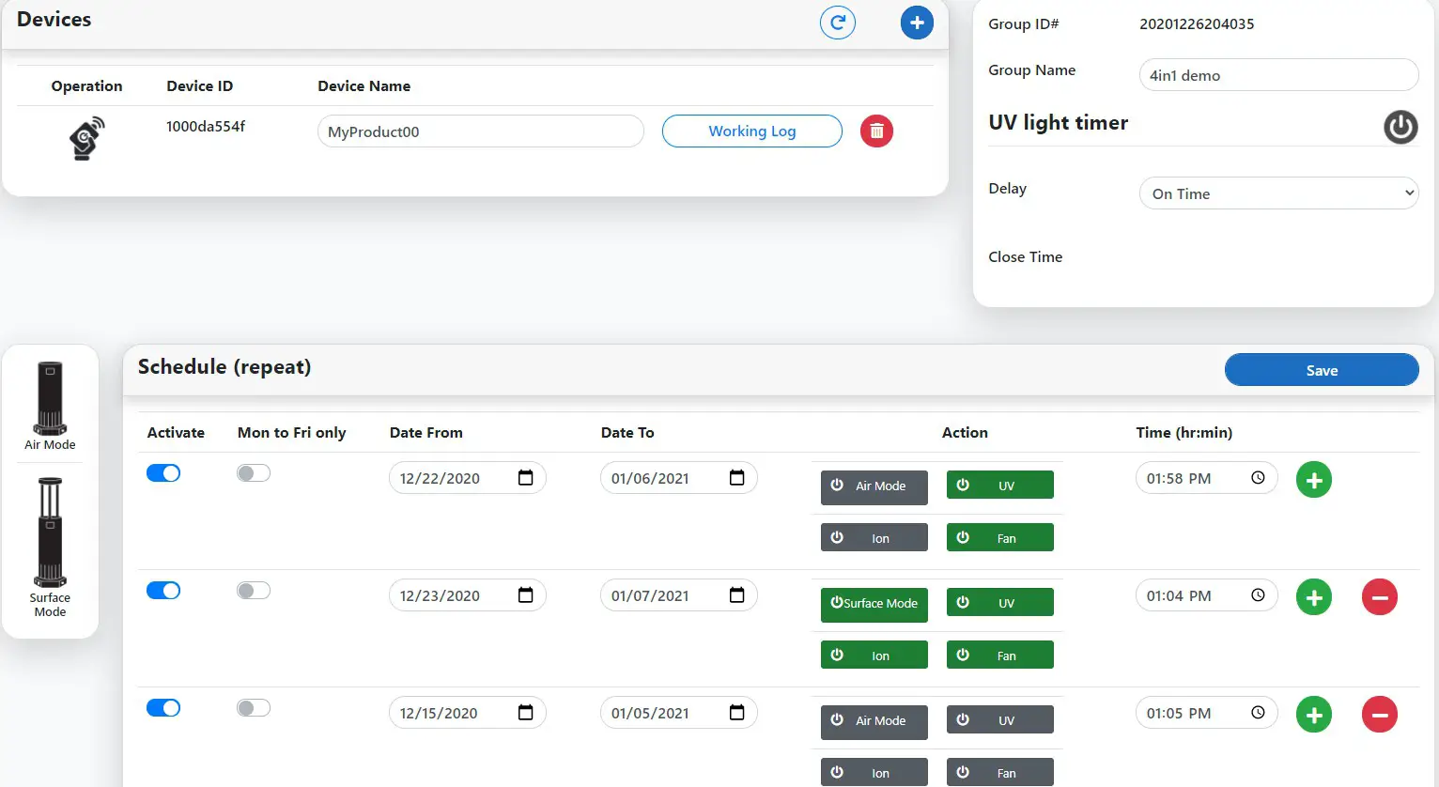The image size is (1439, 787).
Task: Open calendar picker for Date To 01/05/2021
Action: click(737, 713)
